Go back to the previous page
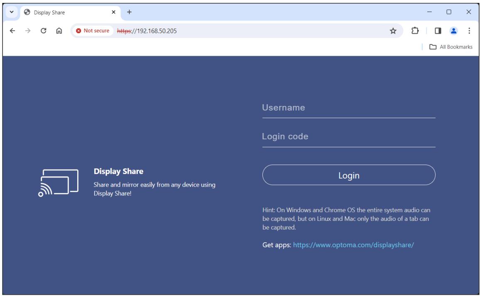The height and width of the screenshot is (296, 480). pos(12,31)
